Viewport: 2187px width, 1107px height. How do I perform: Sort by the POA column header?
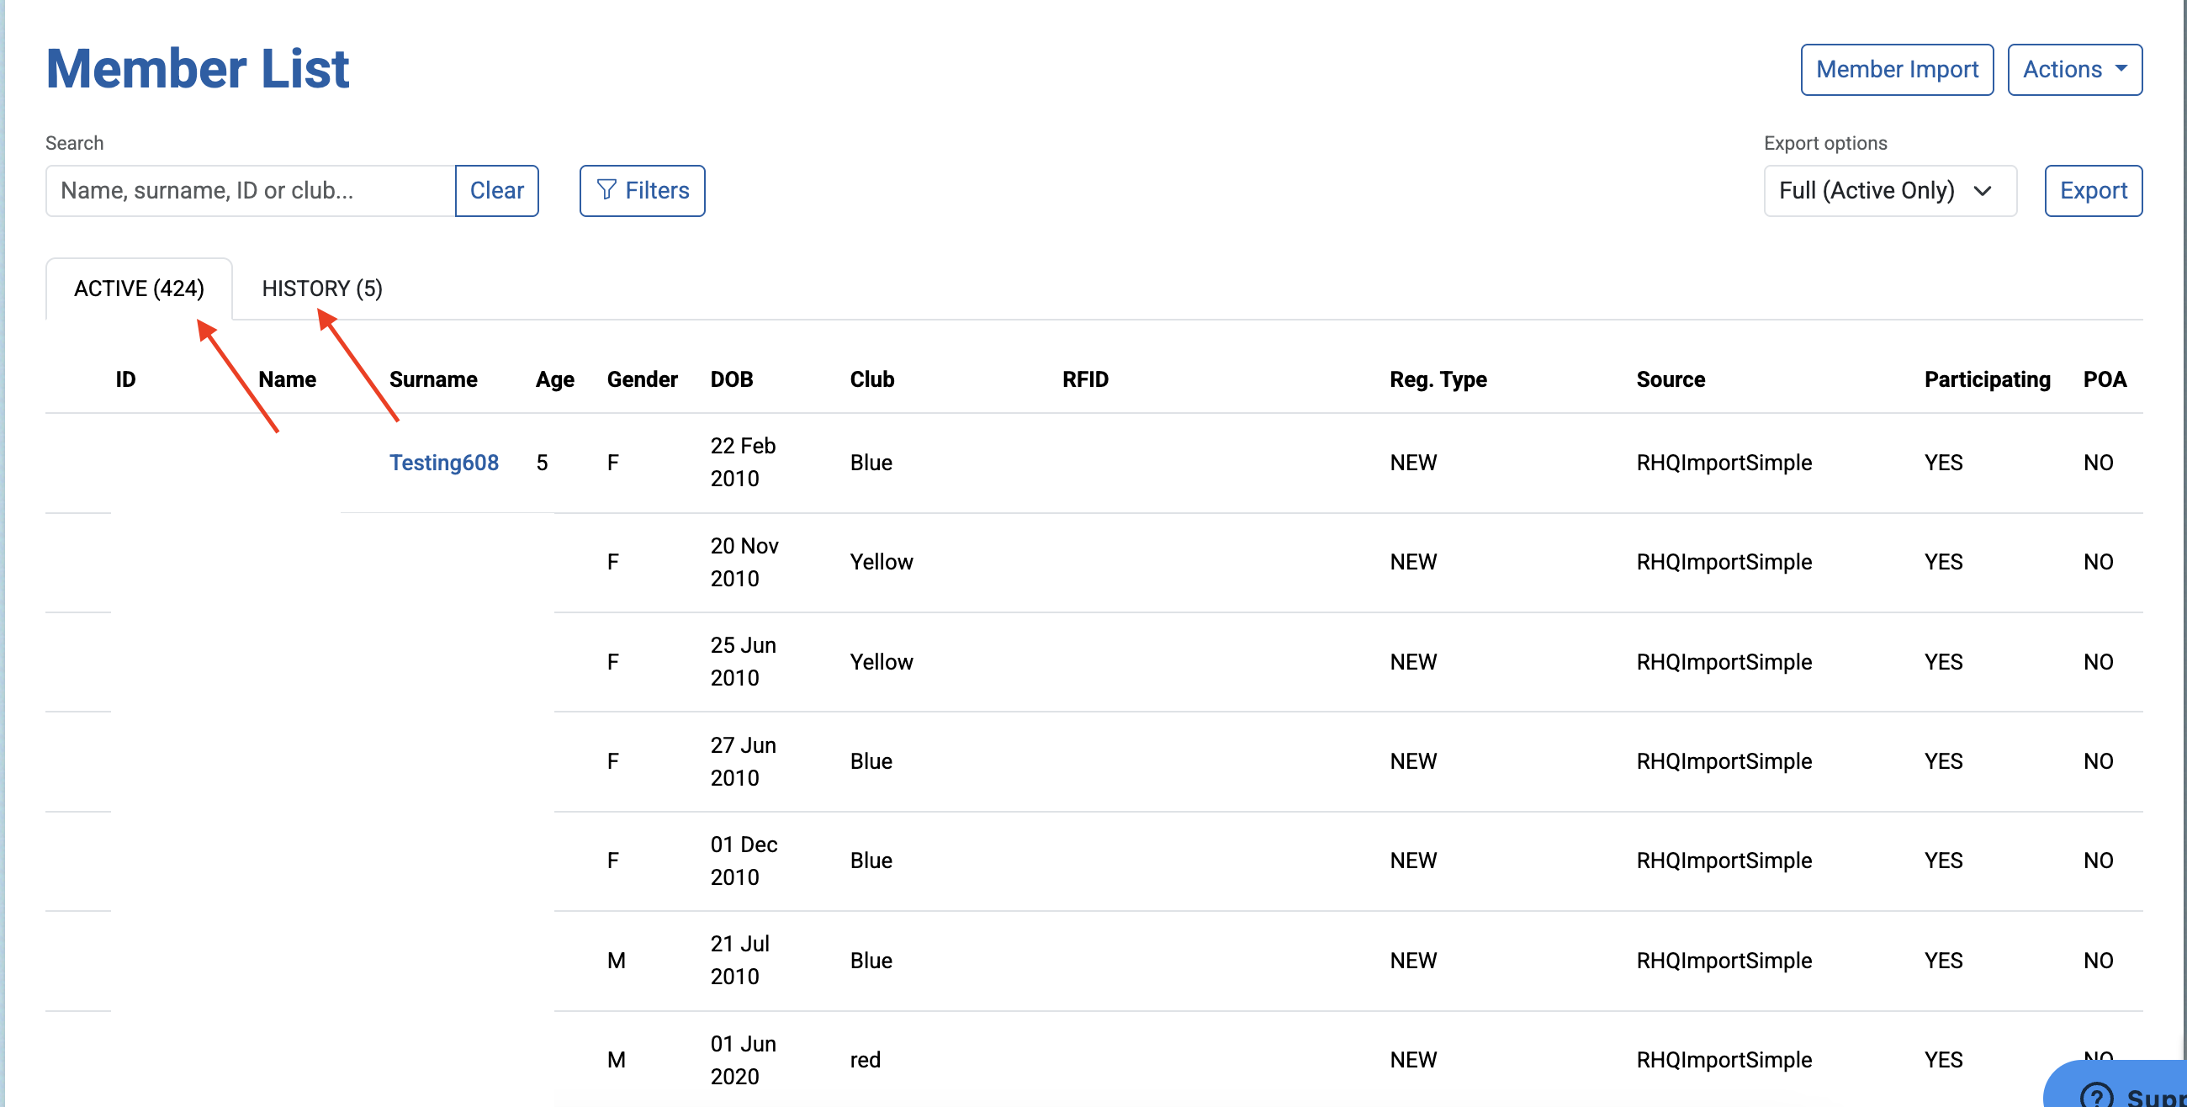pyautogui.click(x=2105, y=379)
